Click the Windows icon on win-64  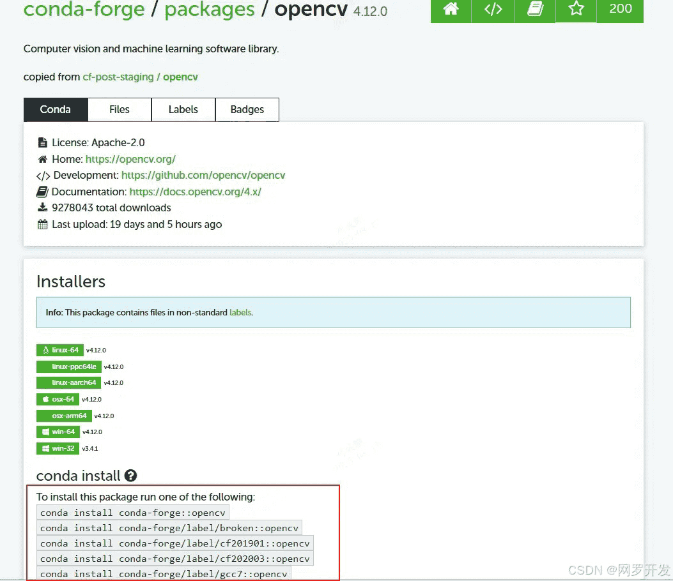click(x=45, y=432)
